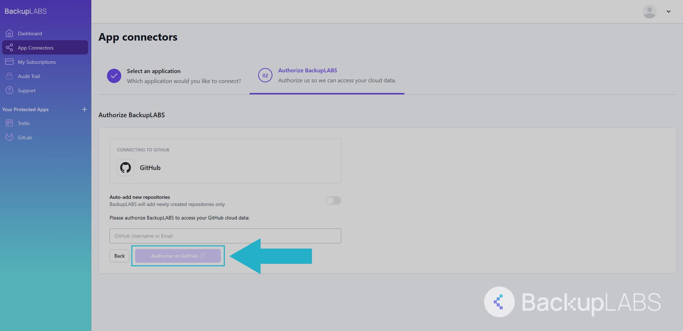
Task: Select the Dashboard home icon
Action: [9, 33]
